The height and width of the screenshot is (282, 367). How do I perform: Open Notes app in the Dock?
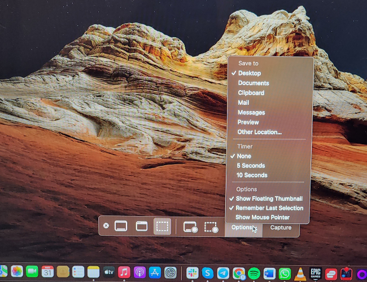93,272
